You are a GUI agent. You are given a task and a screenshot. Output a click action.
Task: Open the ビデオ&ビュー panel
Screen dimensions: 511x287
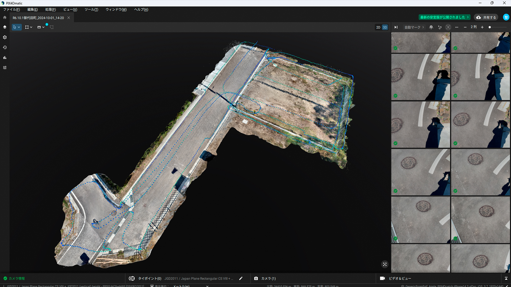[395, 278]
